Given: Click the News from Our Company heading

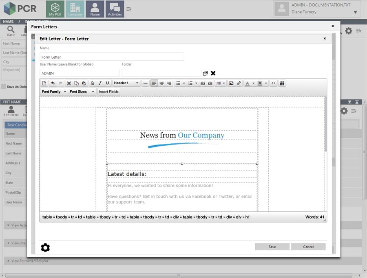Looking at the screenshot, I should (x=182, y=135).
